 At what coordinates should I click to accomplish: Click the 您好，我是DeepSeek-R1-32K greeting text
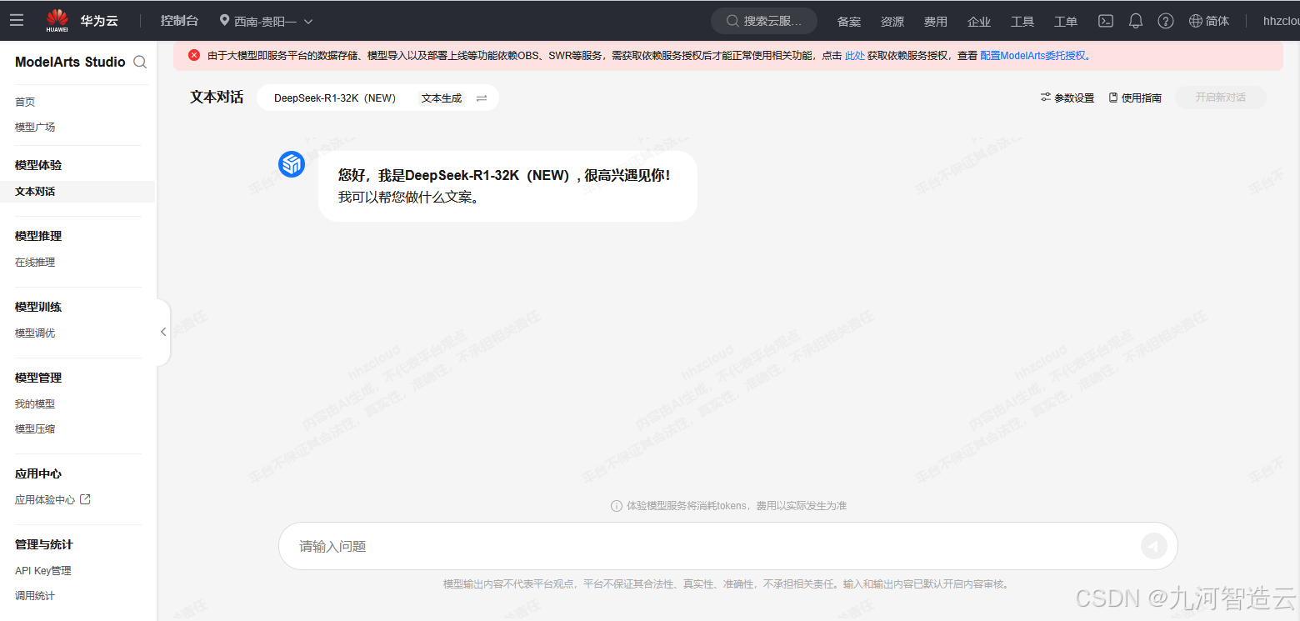(x=504, y=175)
